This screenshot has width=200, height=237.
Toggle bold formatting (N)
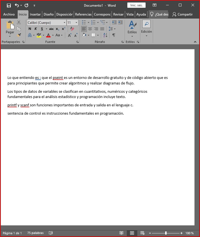pyautogui.click(x=30, y=29)
